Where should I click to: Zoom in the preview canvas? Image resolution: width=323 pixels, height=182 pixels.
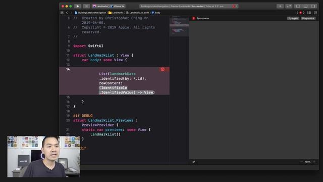tap(314, 162)
